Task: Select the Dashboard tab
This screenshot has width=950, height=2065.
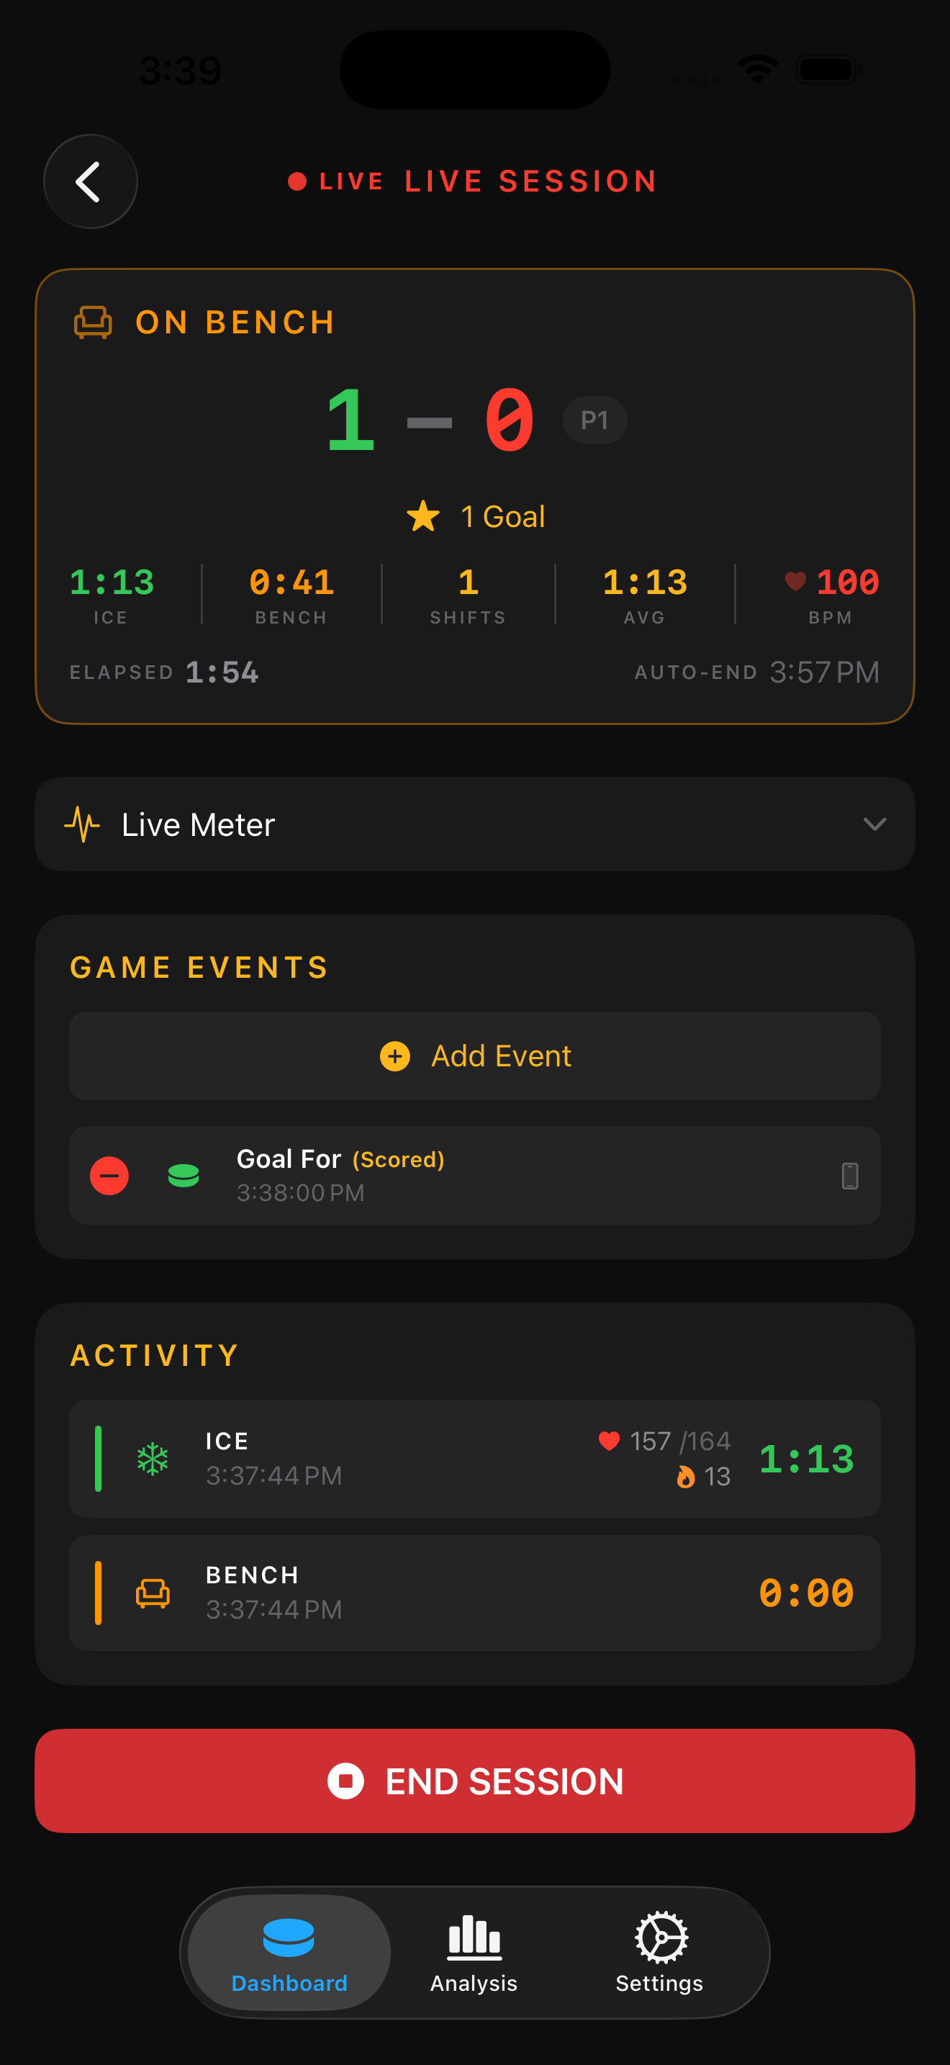Action: [x=289, y=1953]
